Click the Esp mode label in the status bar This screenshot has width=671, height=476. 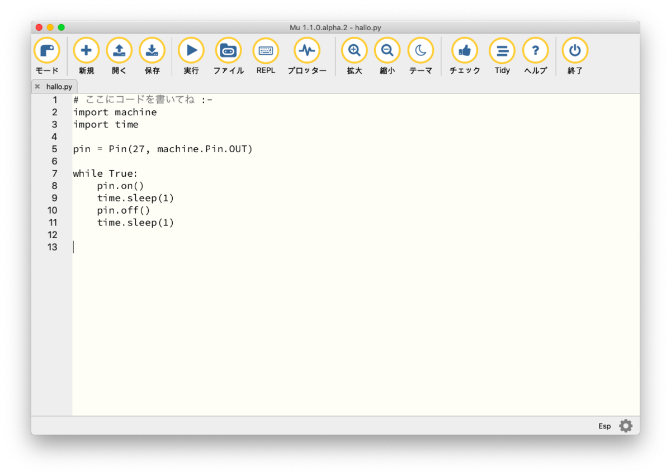pos(604,426)
